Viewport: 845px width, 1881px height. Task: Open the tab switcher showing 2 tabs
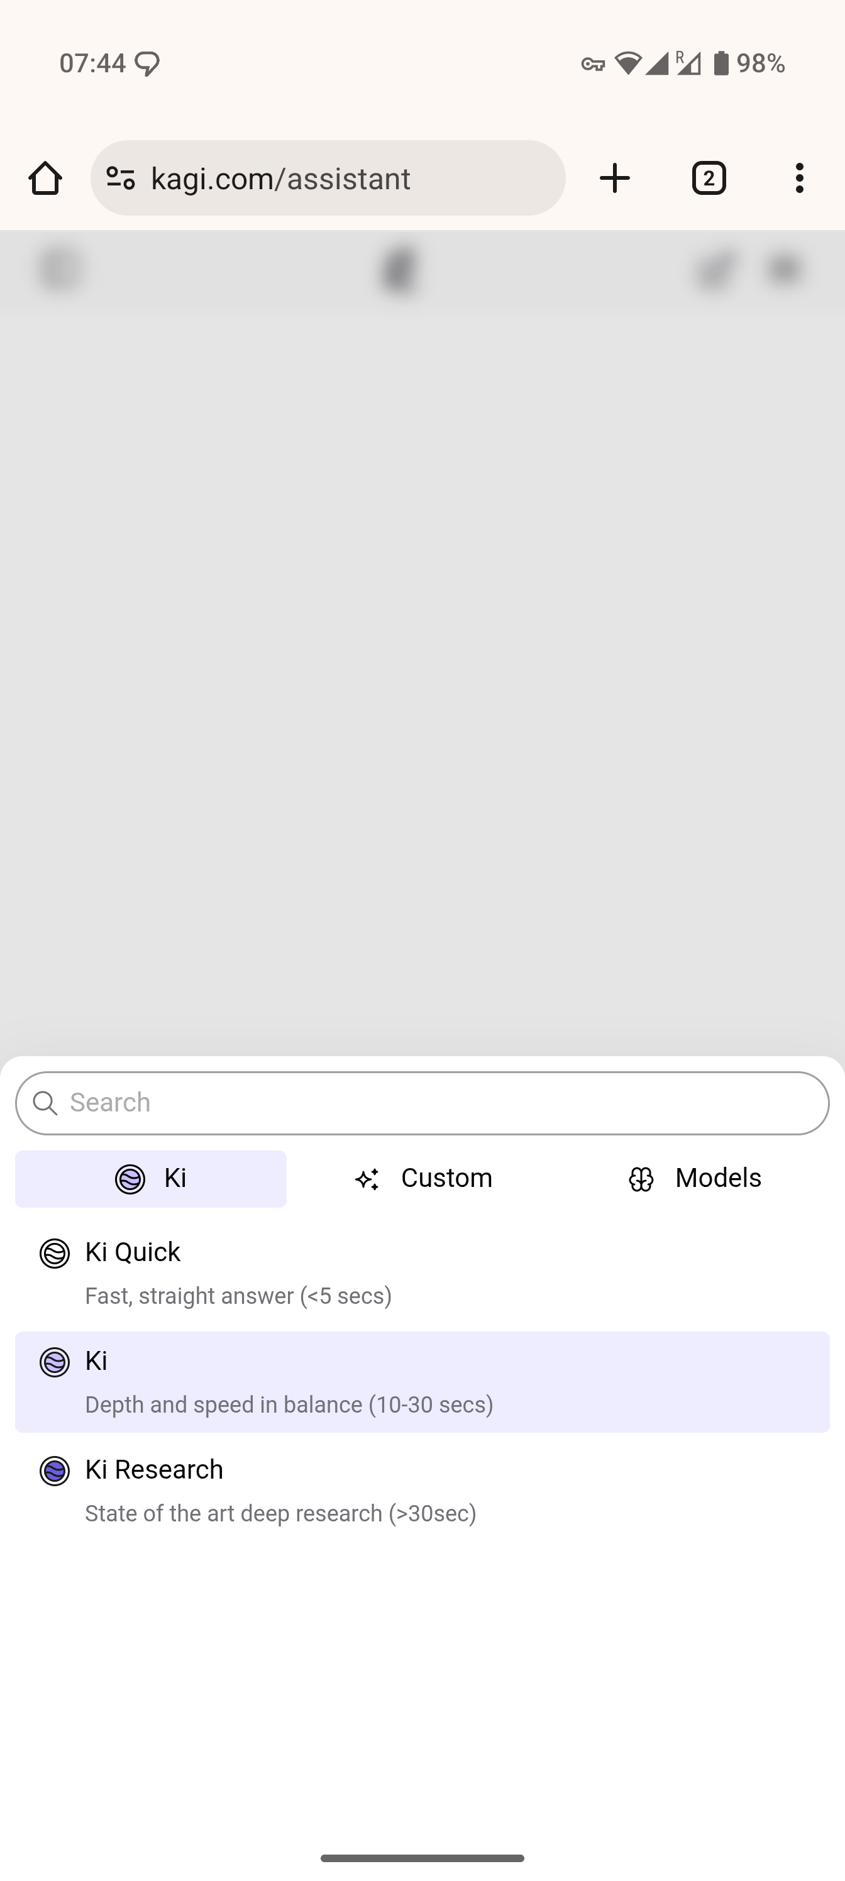pos(709,178)
